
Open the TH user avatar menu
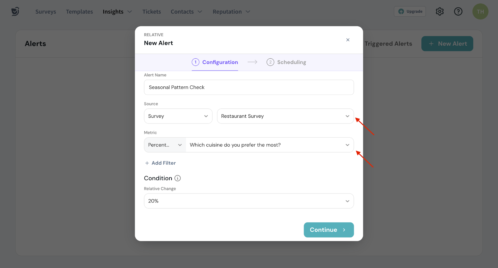[x=480, y=11]
